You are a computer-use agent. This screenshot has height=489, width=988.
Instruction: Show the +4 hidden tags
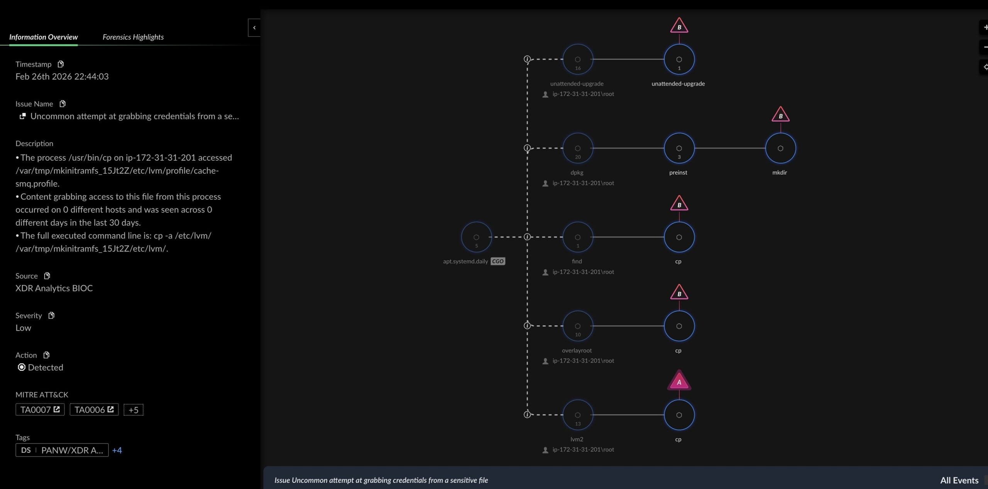pos(117,450)
